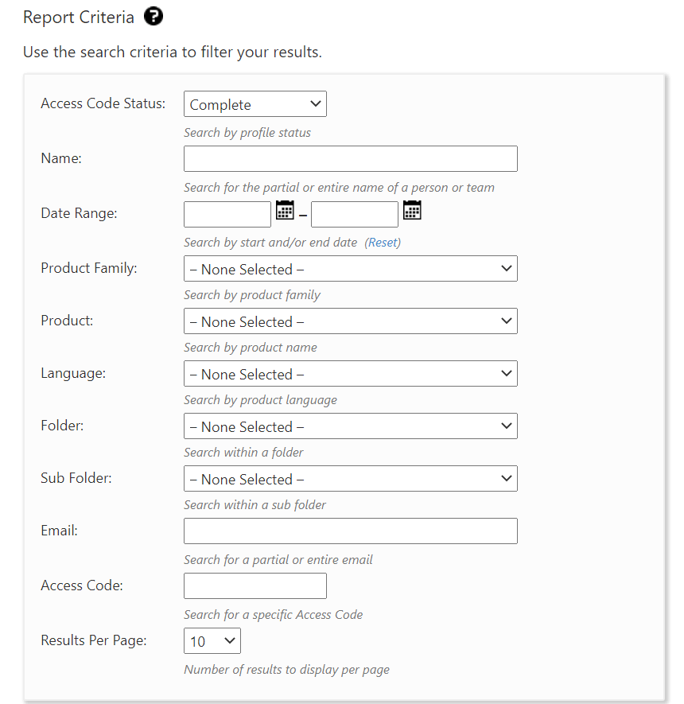Click the start date input box
Screen dimensions: 684x704
point(227,215)
